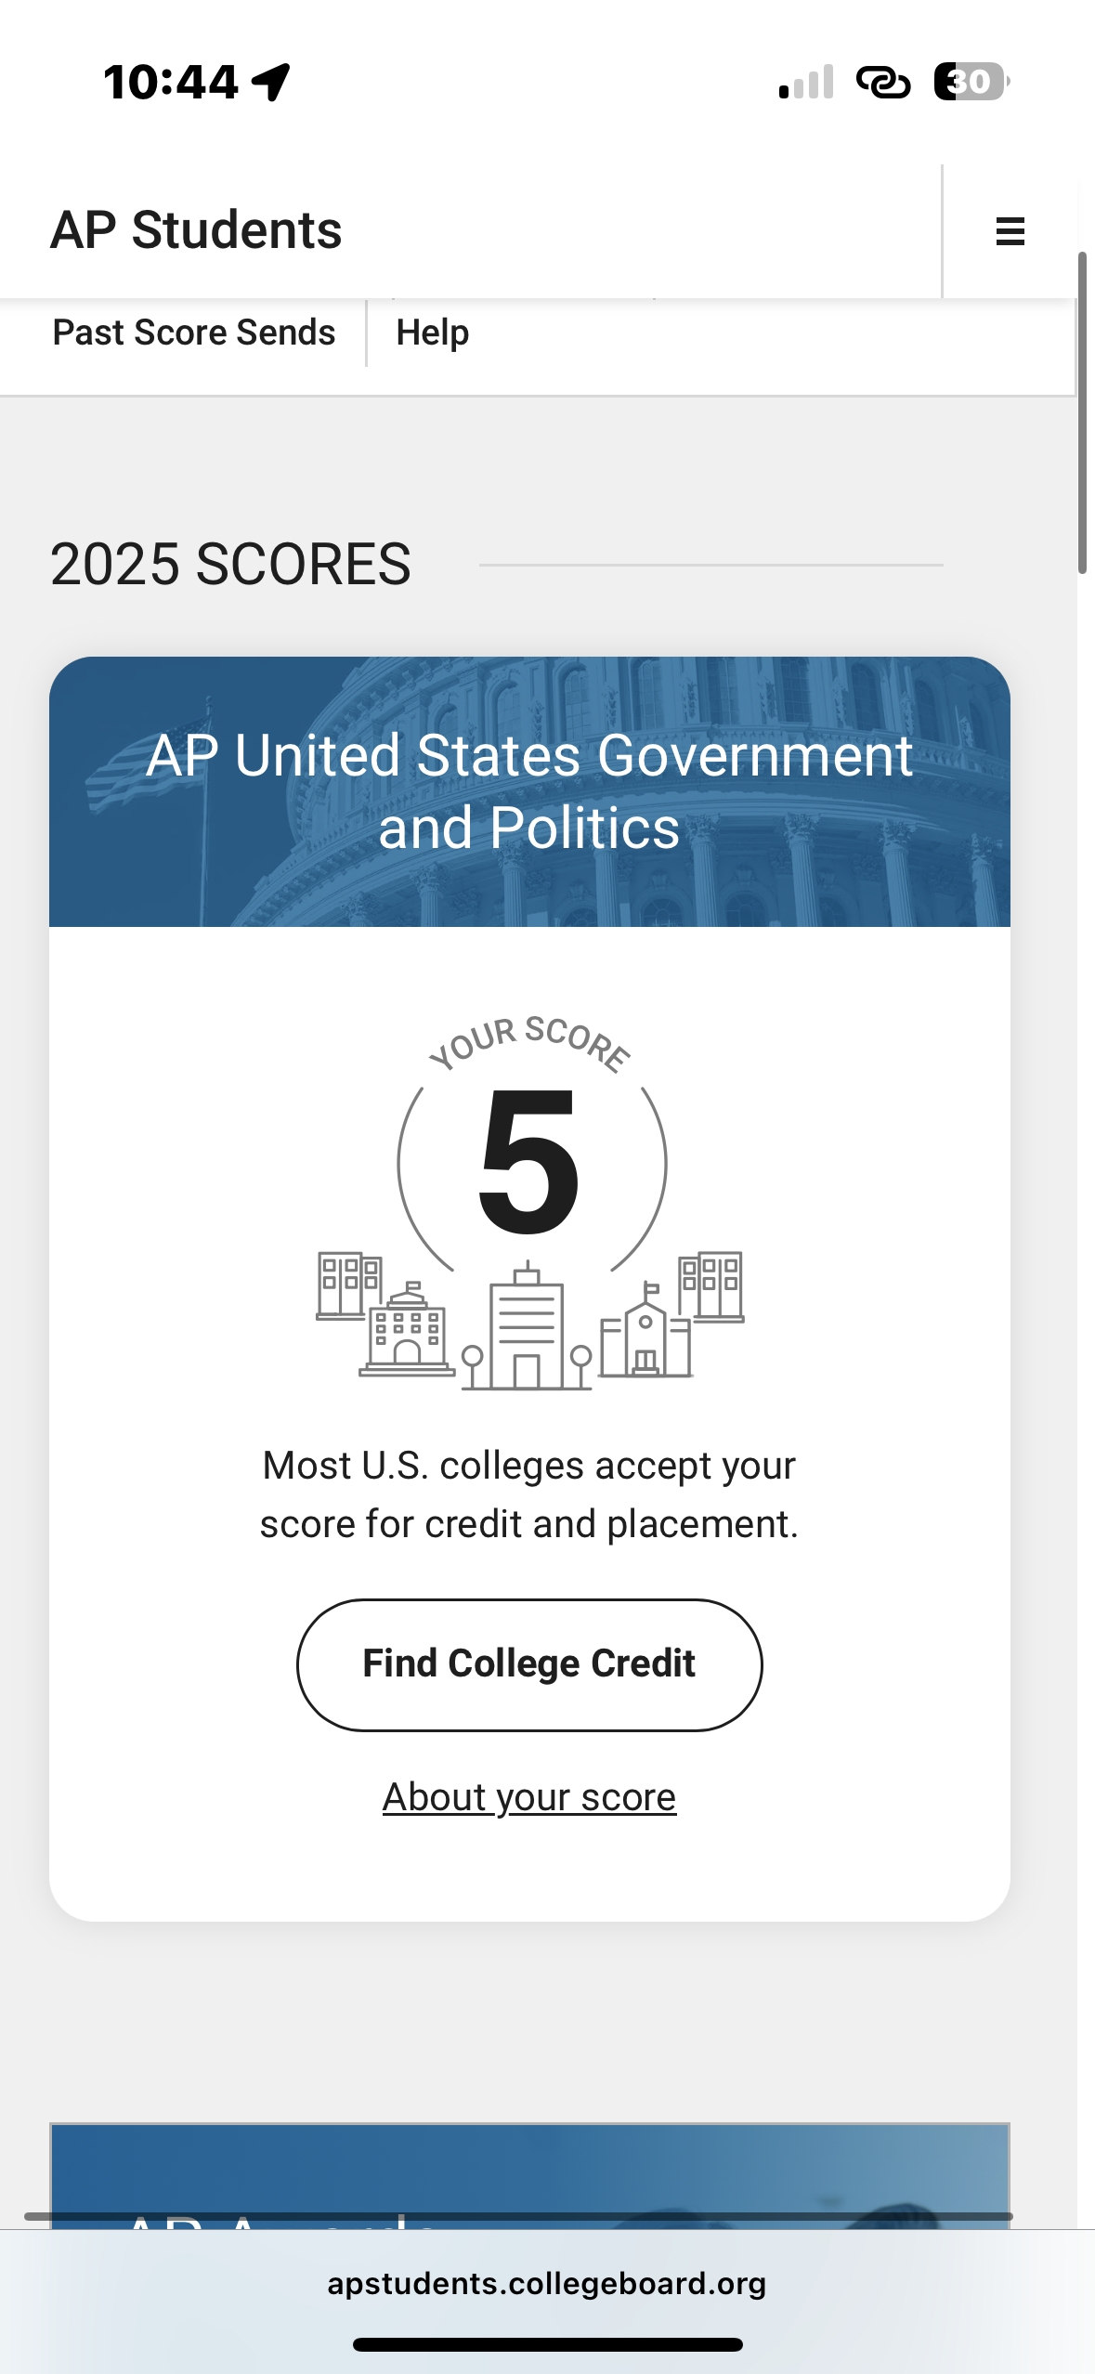The width and height of the screenshot is (1095, 2374).
Task: Click the AP Students site title
Action: pyautogui.click(x=196, y=230)
